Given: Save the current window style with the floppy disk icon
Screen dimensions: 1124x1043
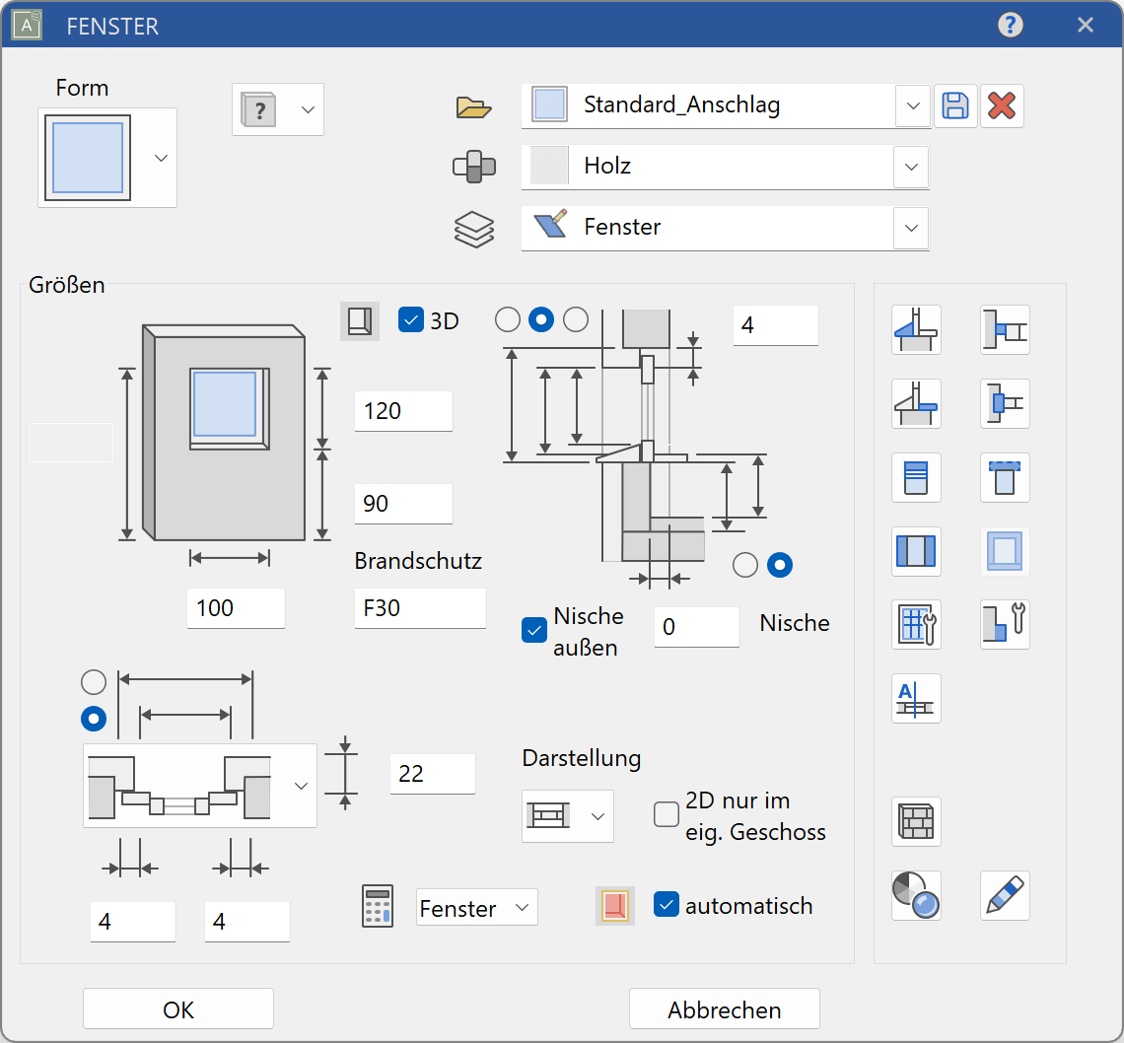Looking at the screenshot, I should pos(954,106).
